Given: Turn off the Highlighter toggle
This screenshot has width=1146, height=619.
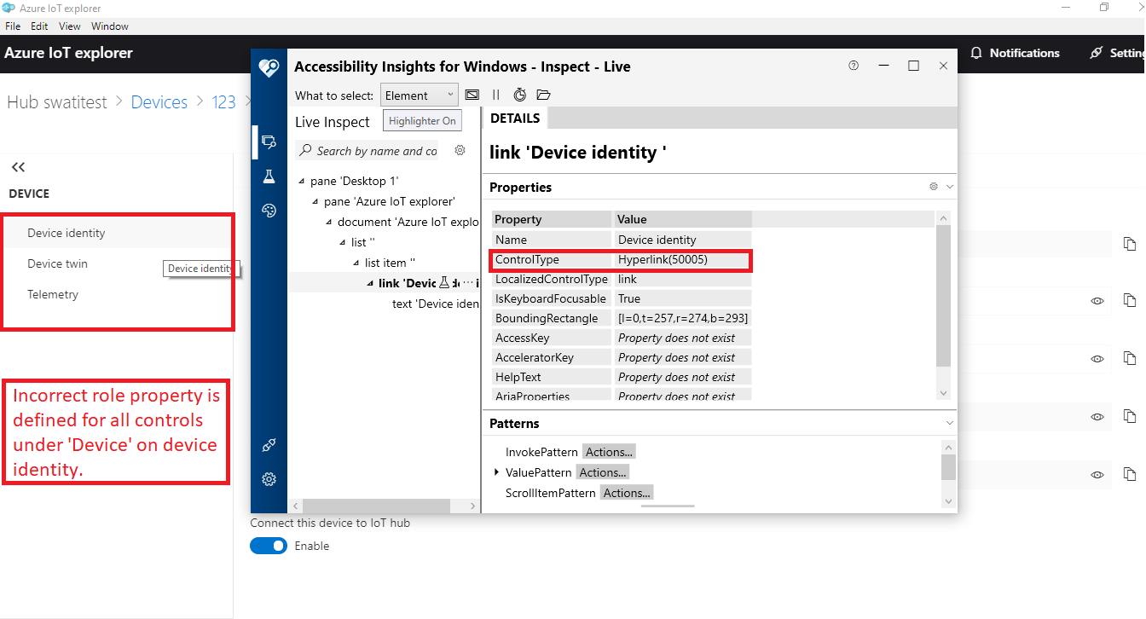Looking at the screenshot, I should (421, 120).
